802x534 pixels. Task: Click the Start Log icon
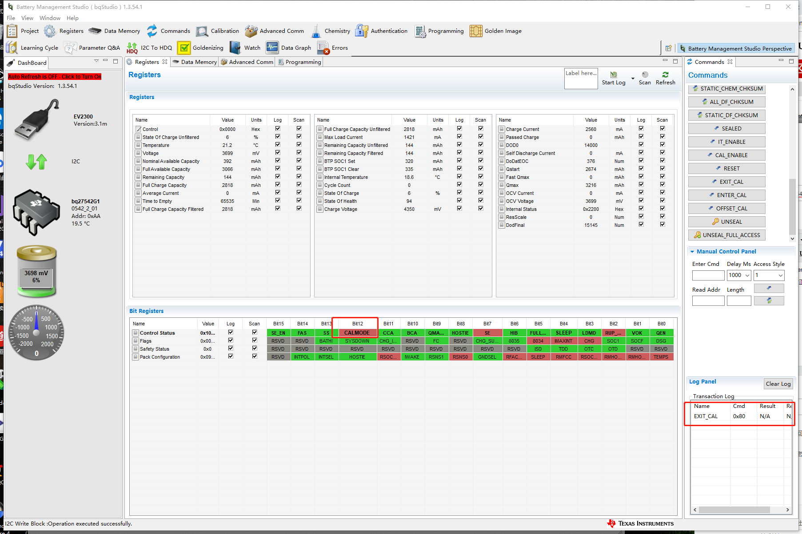[x=614, y=75]
